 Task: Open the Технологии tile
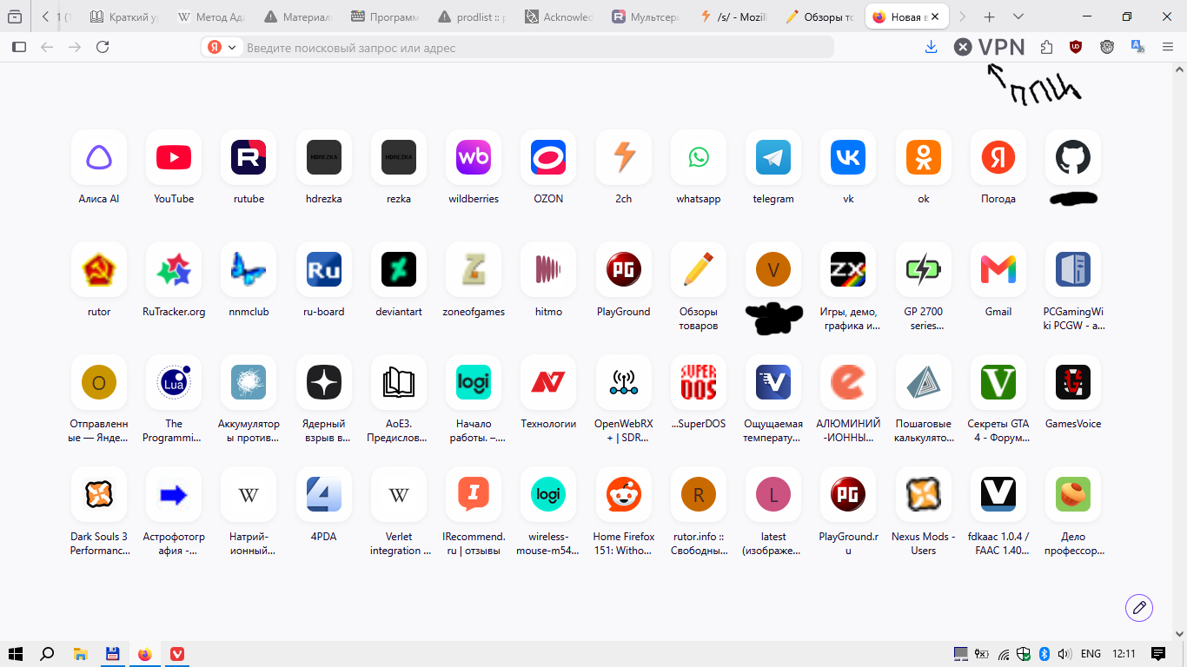[x=548, y=382]
